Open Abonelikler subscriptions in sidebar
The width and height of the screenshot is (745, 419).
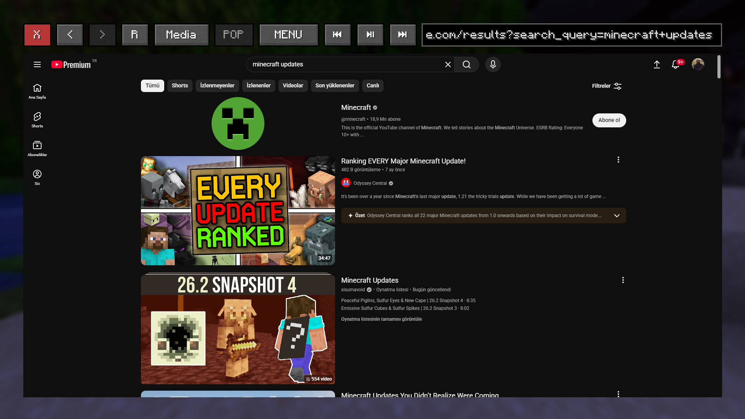(x=37, y=149)
